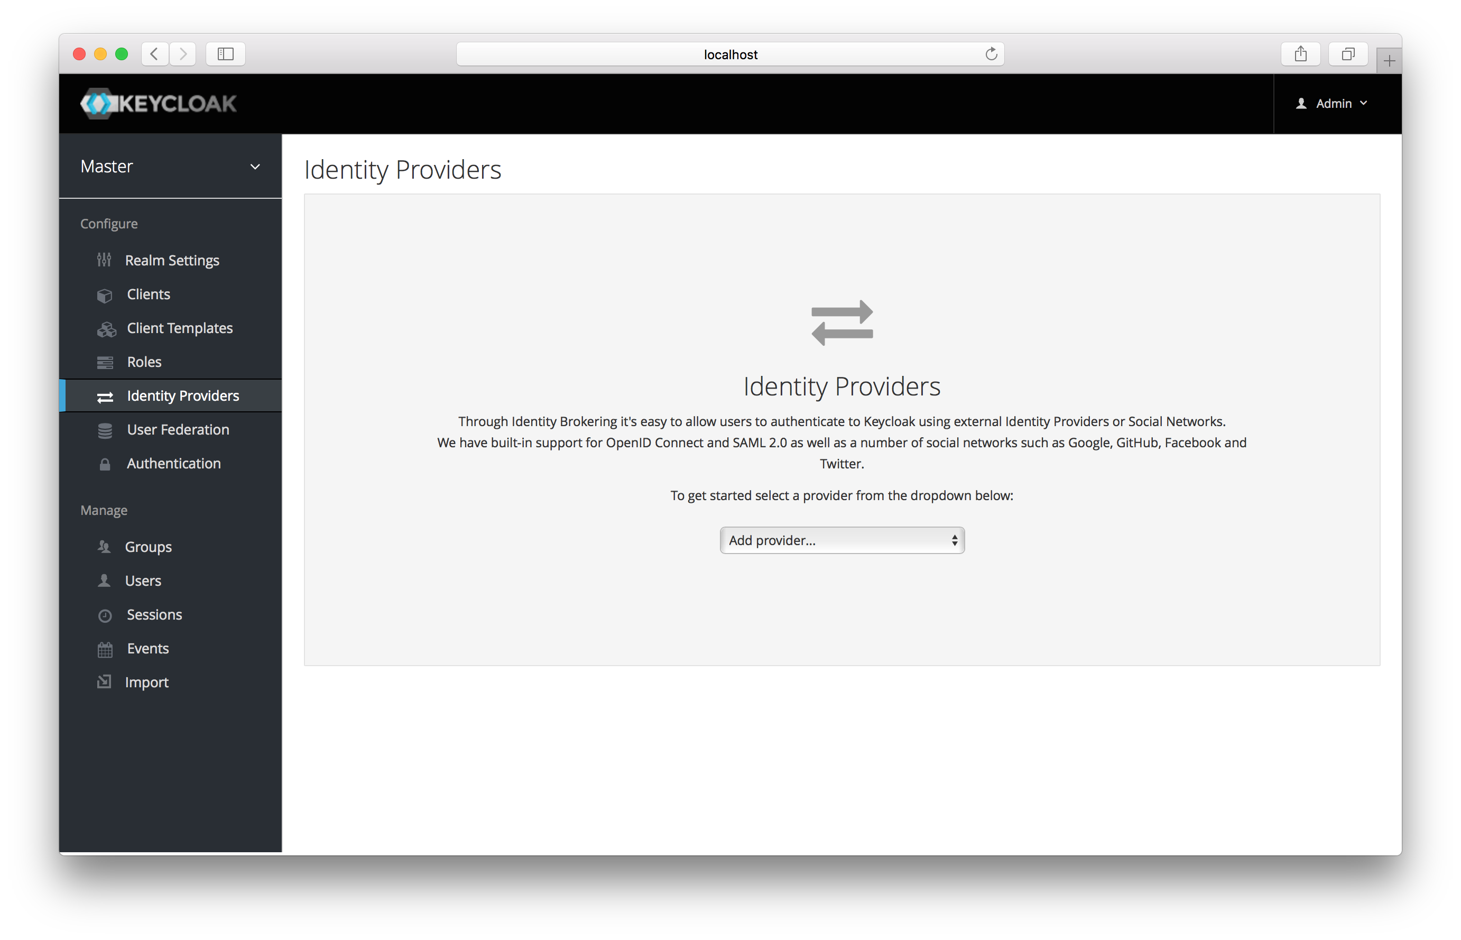The height and width of the screenshot is (940, 1461).
Task: Click the Realm Settings icon in sidebar
Action: coord(105,260)
